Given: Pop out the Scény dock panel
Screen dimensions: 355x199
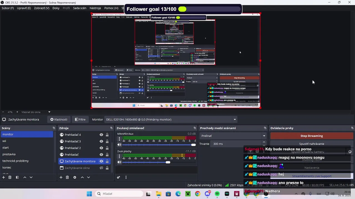Looking at the screenshot, I should (x=54, y=128).
